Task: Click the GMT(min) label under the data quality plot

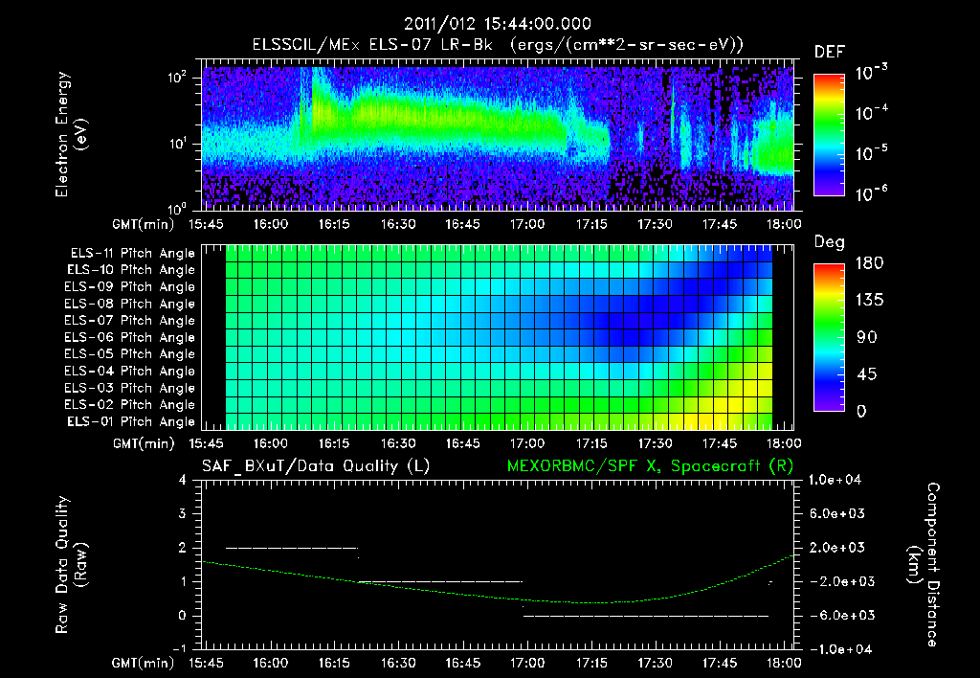Action: click(144, 663)
